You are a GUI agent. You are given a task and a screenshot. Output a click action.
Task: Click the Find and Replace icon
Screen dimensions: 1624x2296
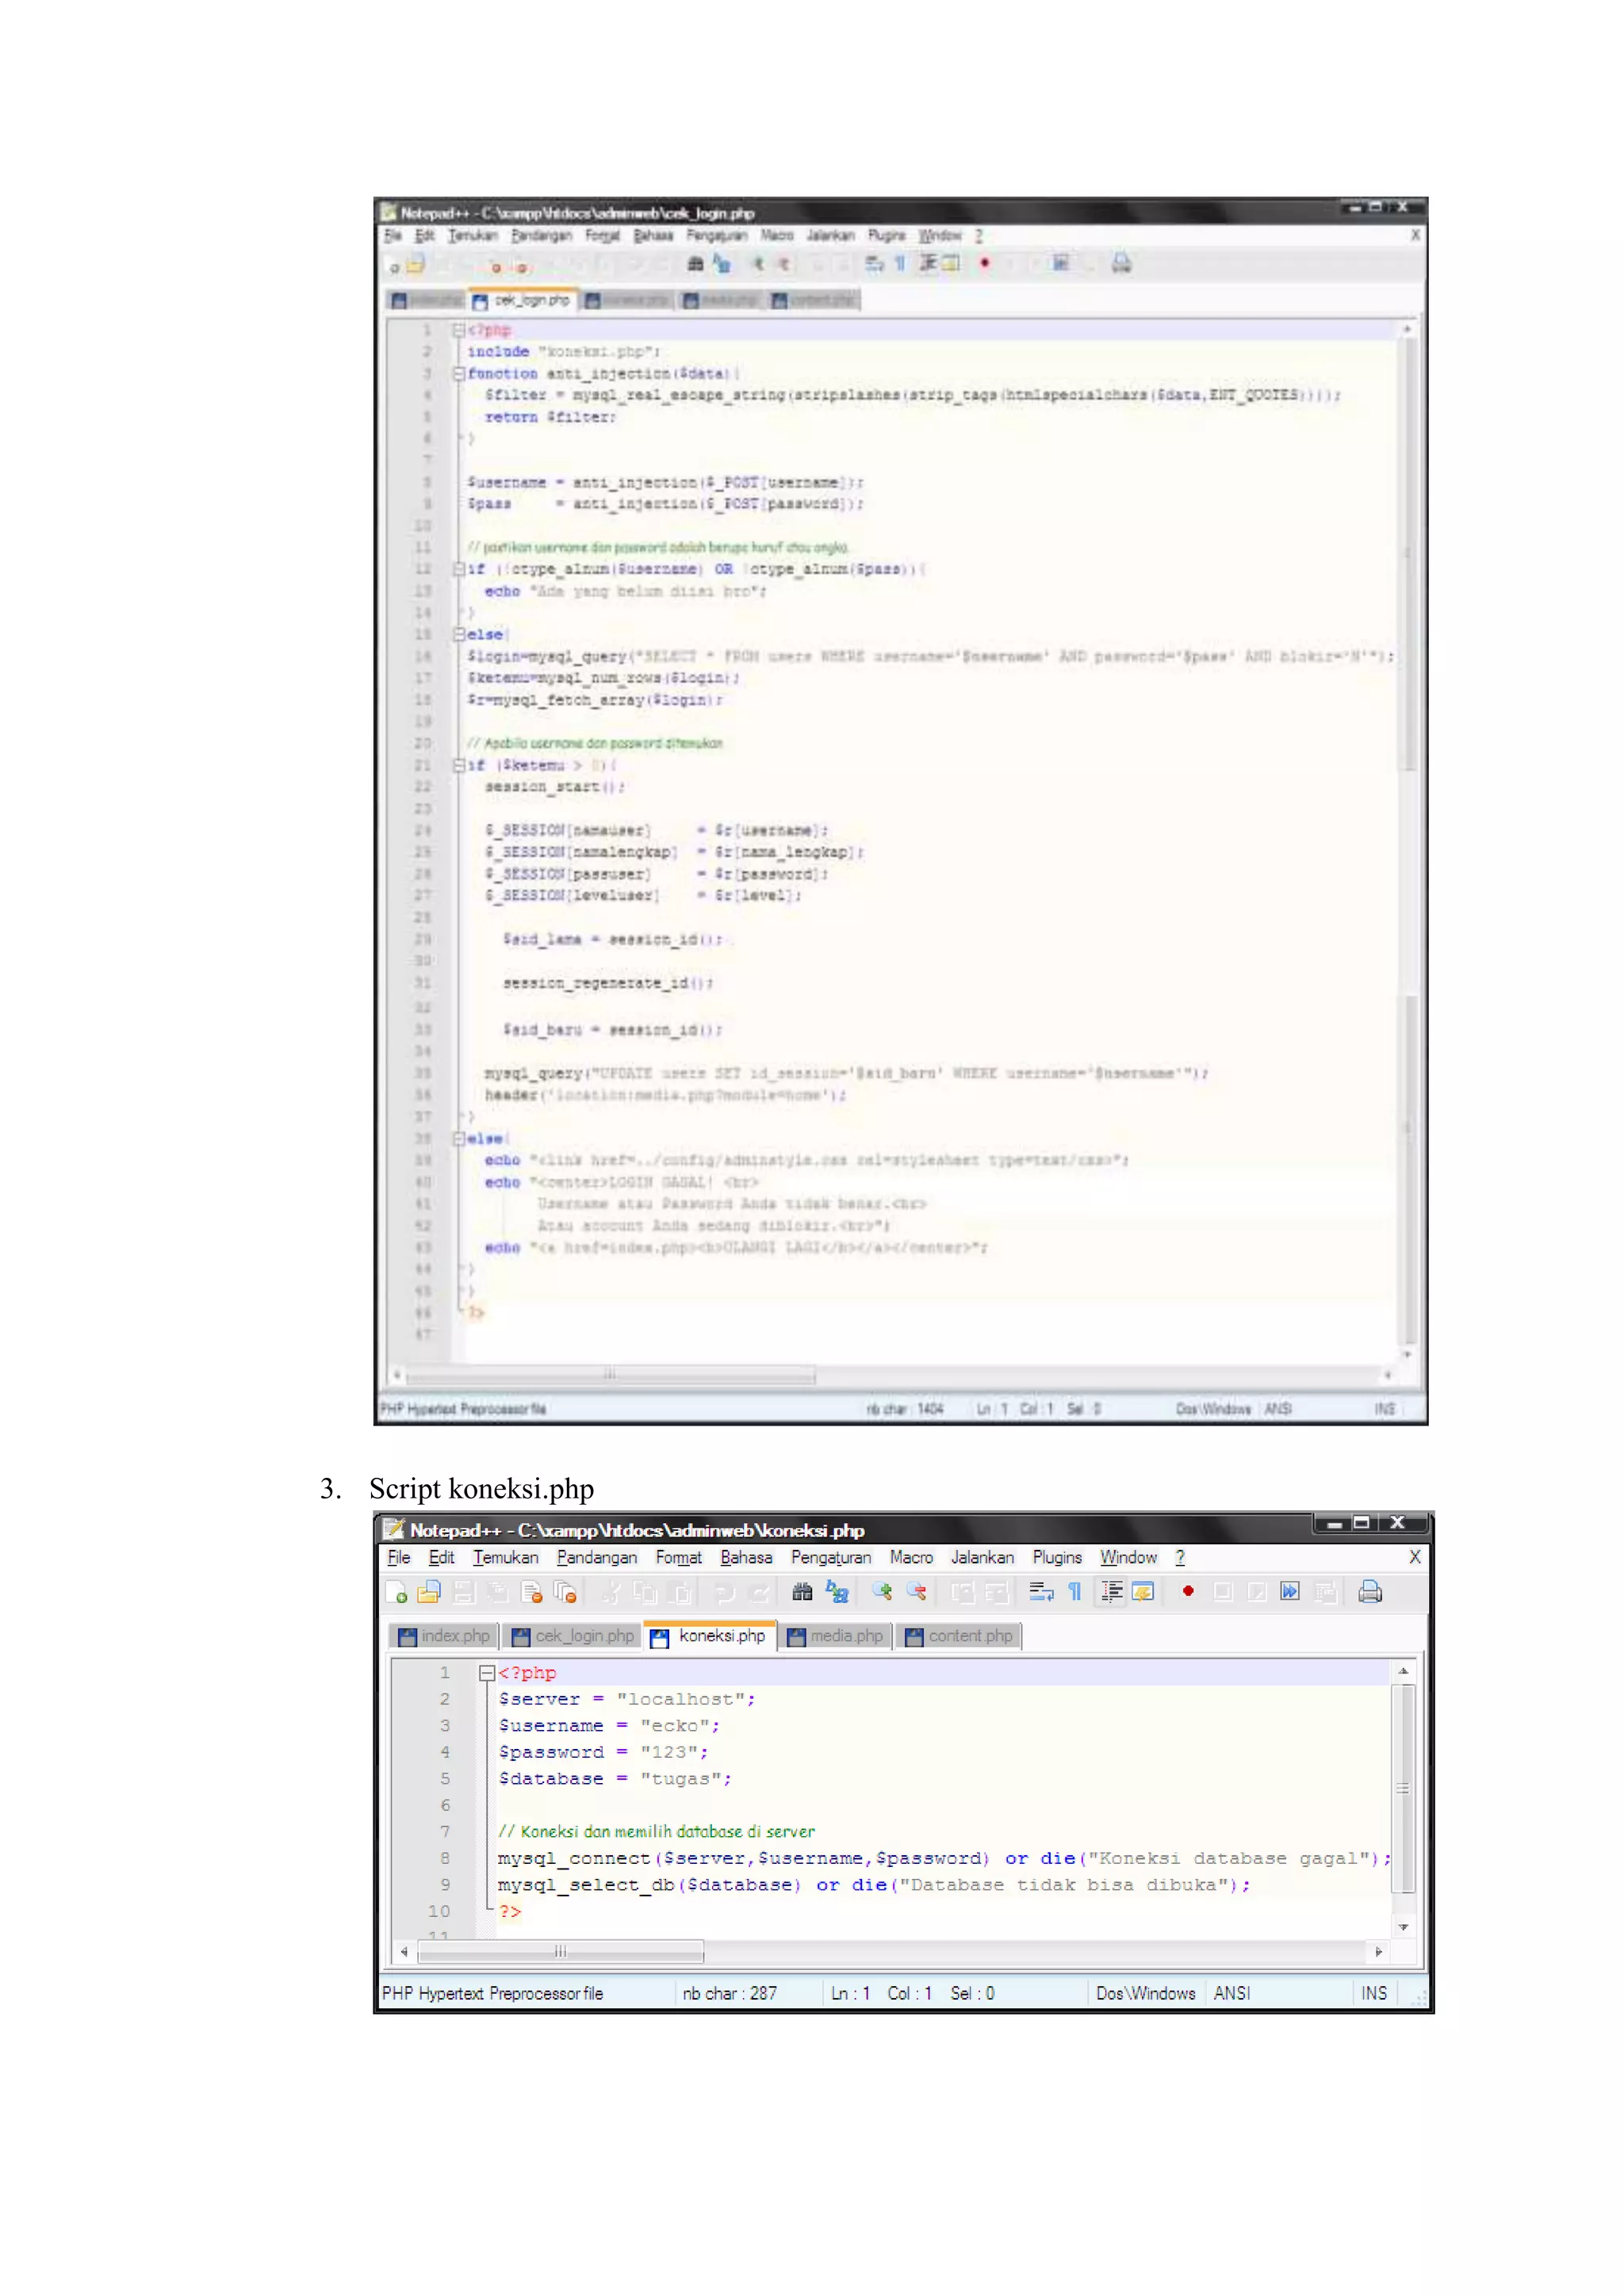[837, 1593]
